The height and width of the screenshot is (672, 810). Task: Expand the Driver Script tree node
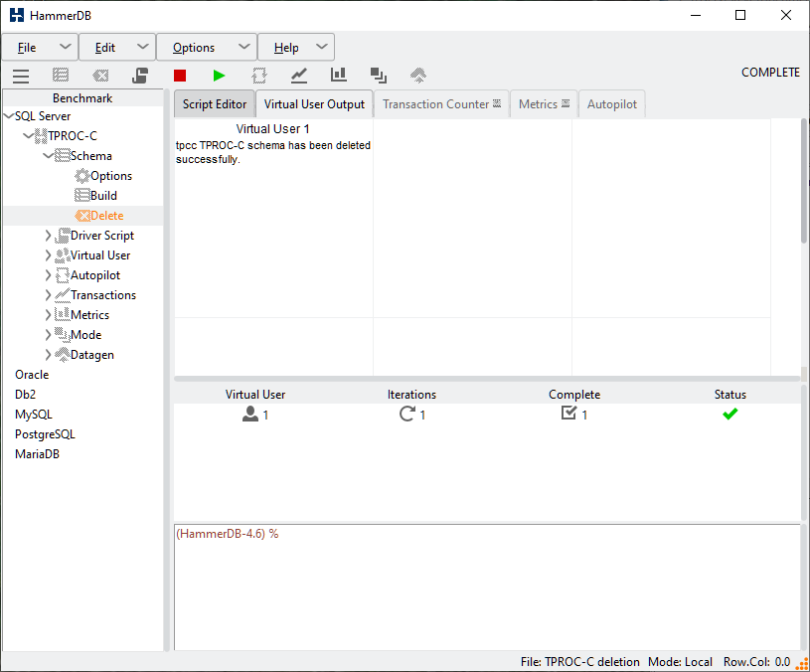click(48, 236)
